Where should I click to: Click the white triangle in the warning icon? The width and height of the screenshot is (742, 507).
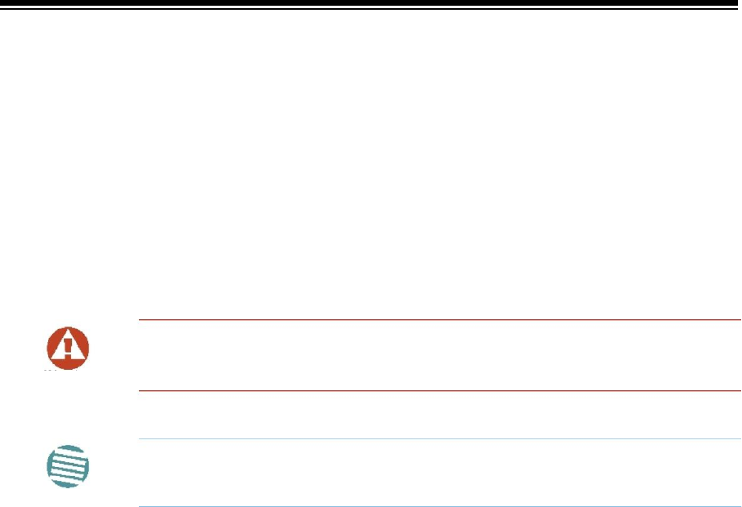(x=68, y=345)
